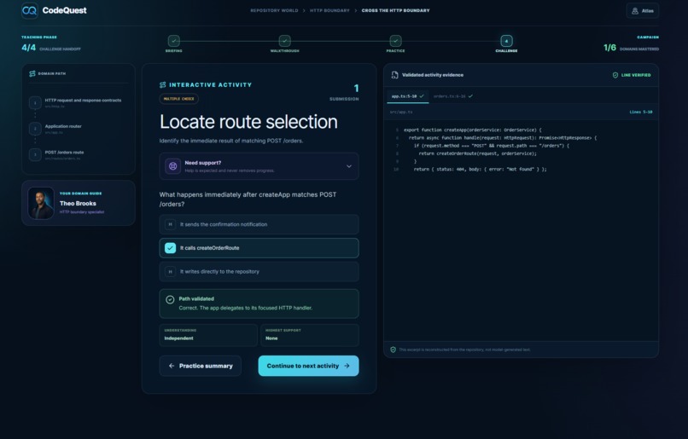Open the POST /orders route step

tap(79, 154)
